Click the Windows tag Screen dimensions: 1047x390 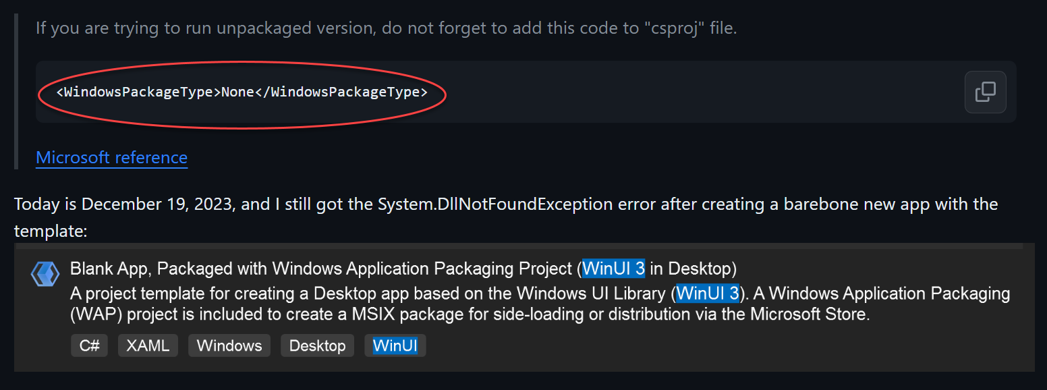pos(229,345)
